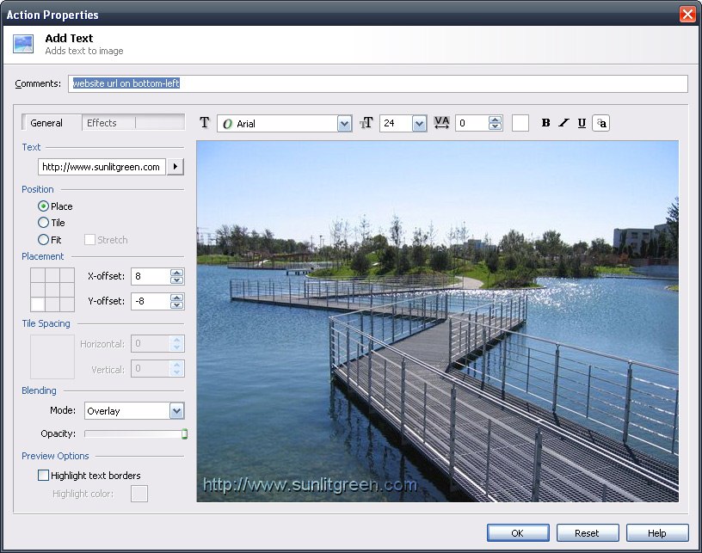The width and height of the screenshot is (702, 553).
Task: Open the Blending Mode Overlay dropdown
Action: pos(177,411)
